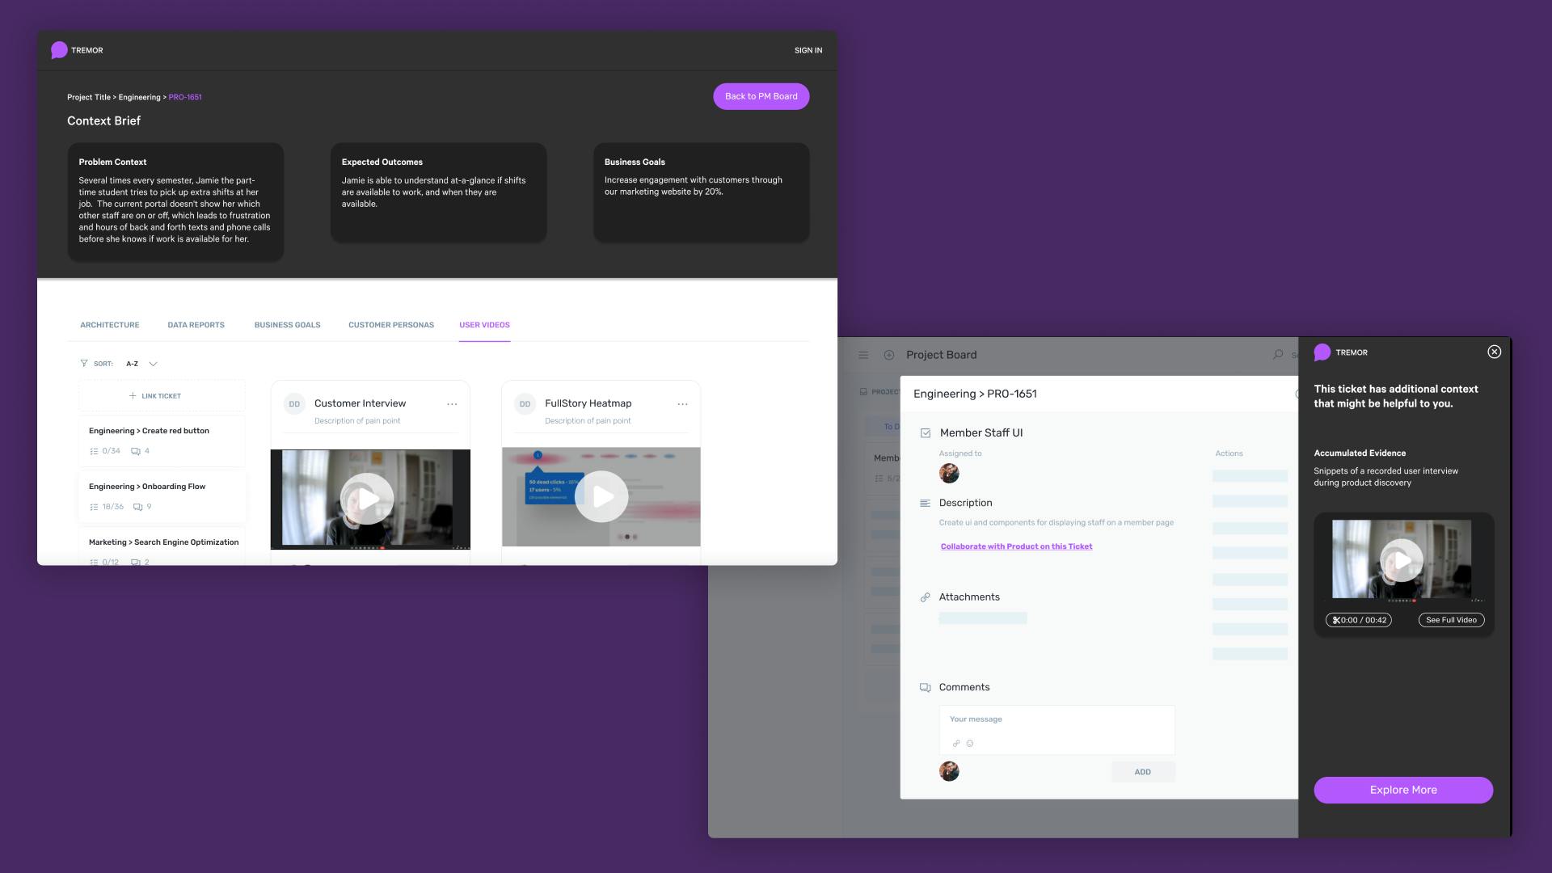
Task: Play the FullStory Heatmap video
Action: (x=601, y=496)
